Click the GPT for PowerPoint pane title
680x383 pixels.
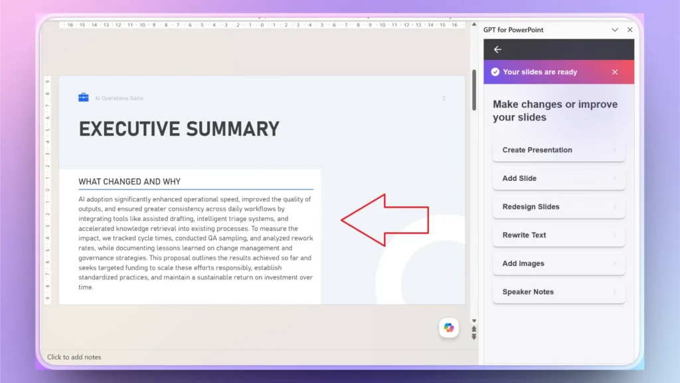pyautogui.click(x=513, y=30)
